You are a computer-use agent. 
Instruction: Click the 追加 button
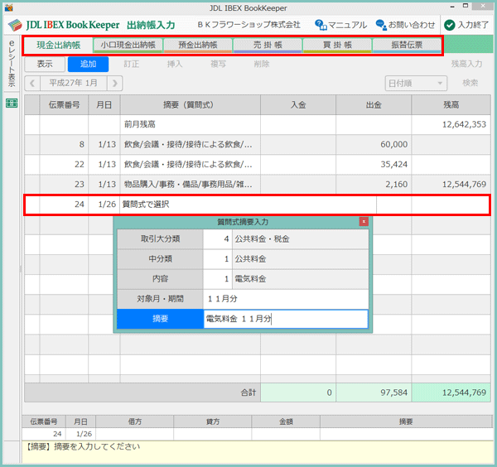(x=88, y=64)
